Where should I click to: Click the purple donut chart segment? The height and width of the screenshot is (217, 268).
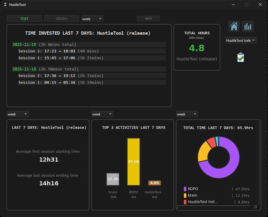(233, 162)
